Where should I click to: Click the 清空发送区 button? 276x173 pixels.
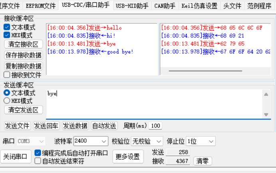(24, 110)
